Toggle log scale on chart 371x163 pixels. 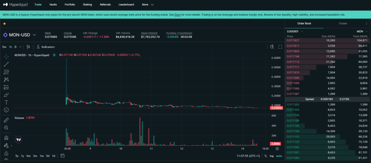[272, 156]
